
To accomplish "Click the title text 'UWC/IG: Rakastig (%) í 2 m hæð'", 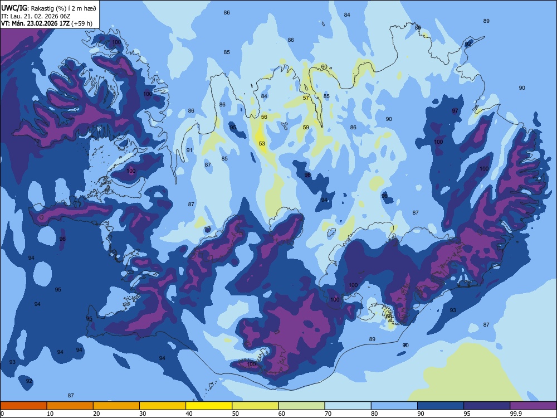I will pyautogui.click(x=48, y=8).
